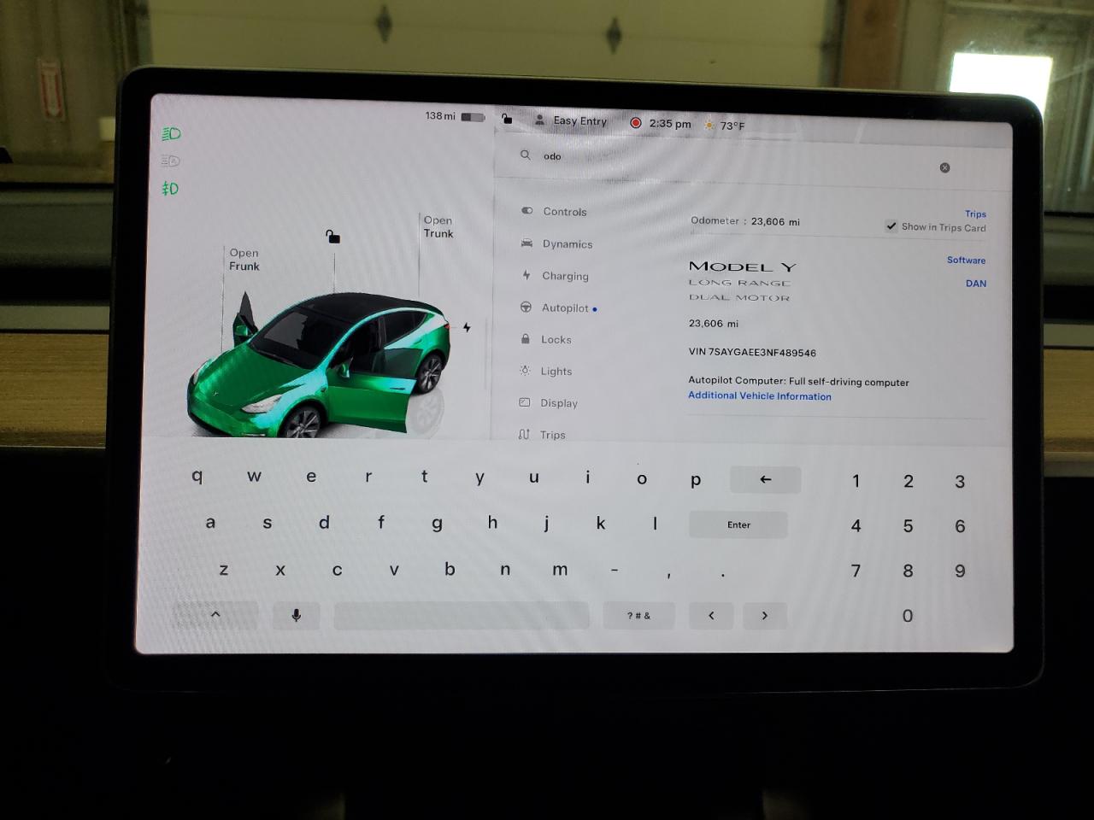Move the cursor left with arrow key

pos(711,615)
